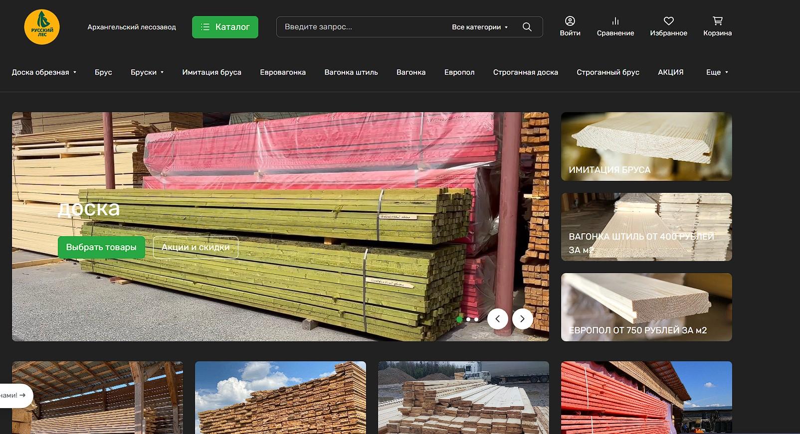800x434 pixels.
Task: Go to next slide arrow
Action: click(x=522, y=319)
